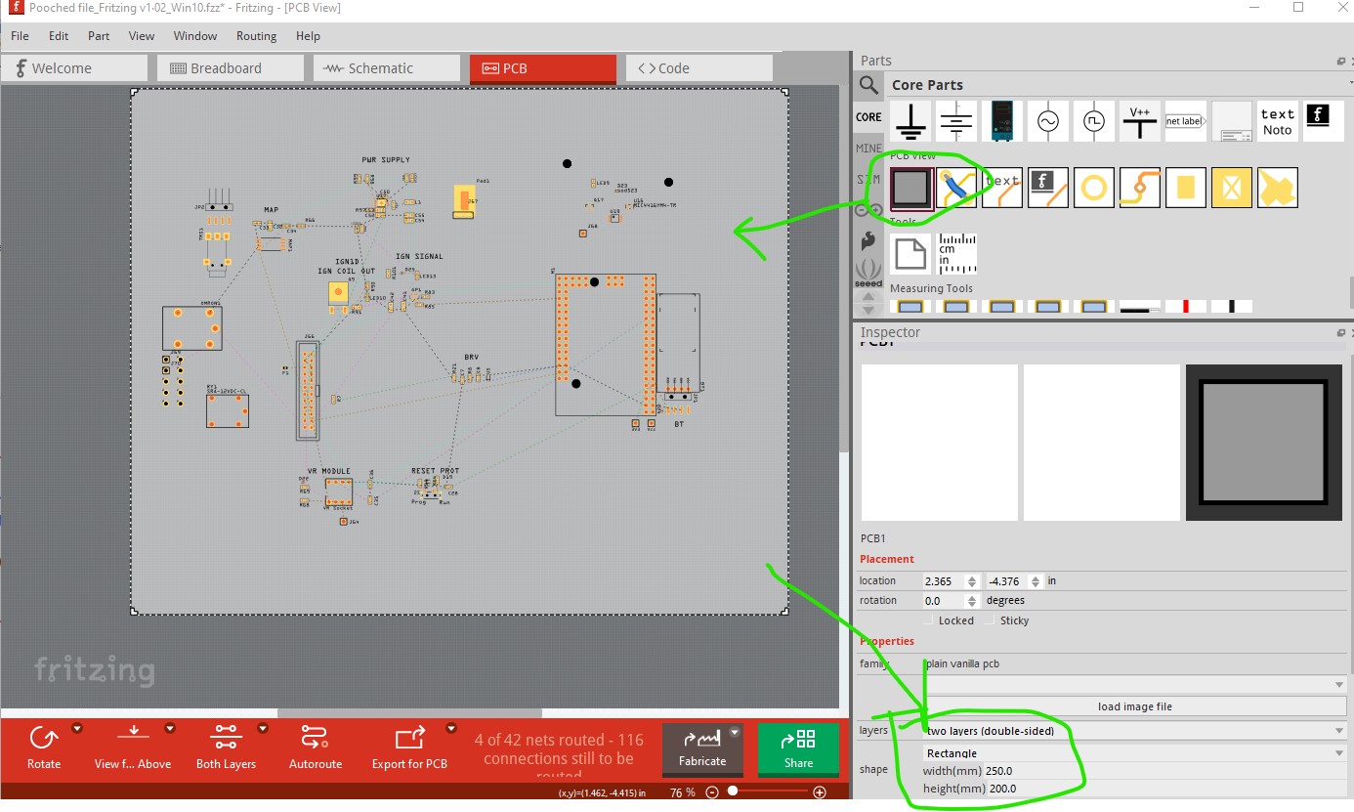
Task: Click the Rotate icon in bottom toolbar
Action: (x=43, y=737)
